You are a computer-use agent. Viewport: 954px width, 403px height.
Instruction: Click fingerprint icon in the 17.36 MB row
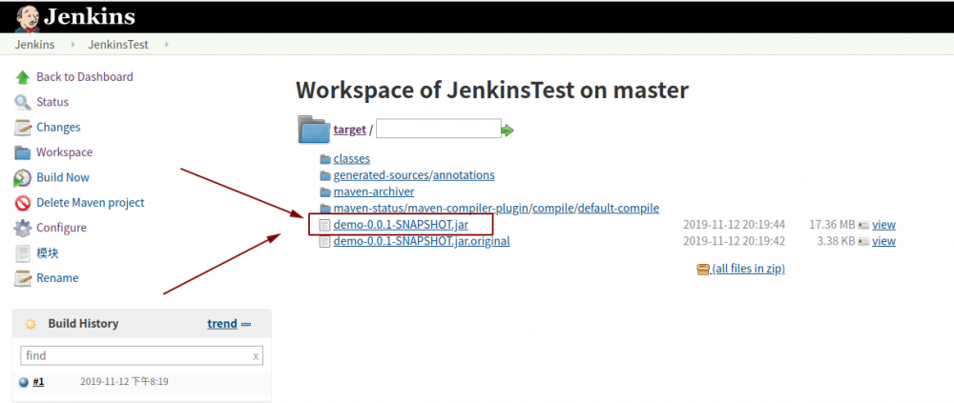coord(863,225)
